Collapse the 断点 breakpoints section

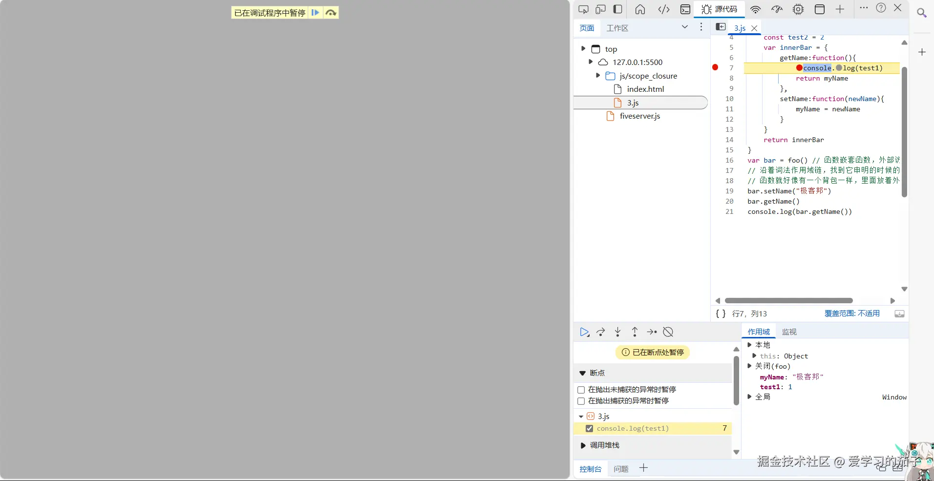pos(582,373)
